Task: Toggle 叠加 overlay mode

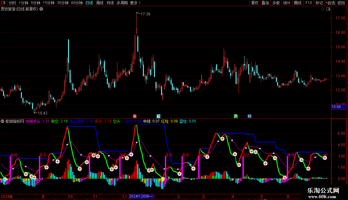Action: (265, 3)
